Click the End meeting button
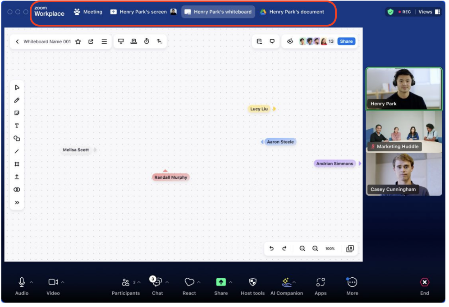The height and width of the screenshot is (307, 449). [x=425, y=286]
